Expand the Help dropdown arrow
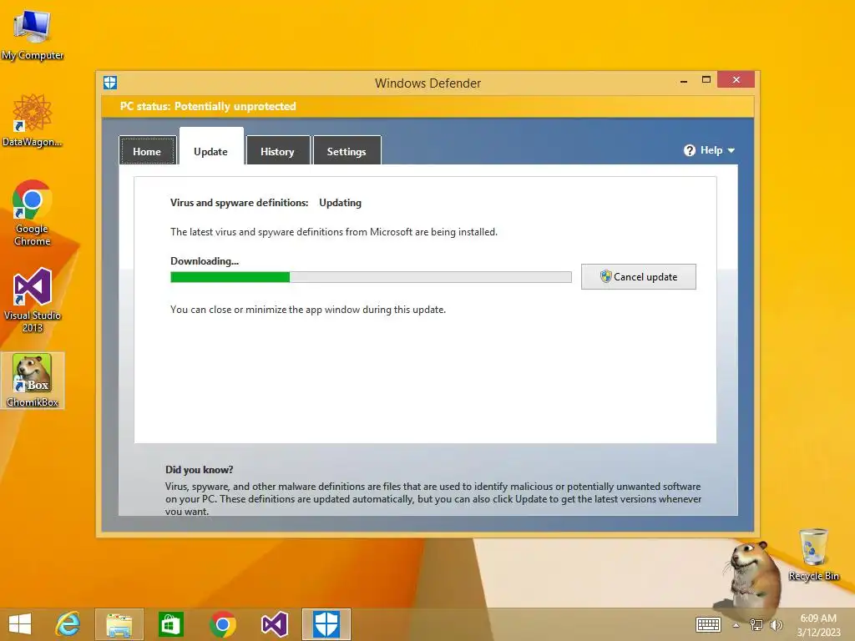The width and height of the screenshot is (855, 641). [731, 150]
